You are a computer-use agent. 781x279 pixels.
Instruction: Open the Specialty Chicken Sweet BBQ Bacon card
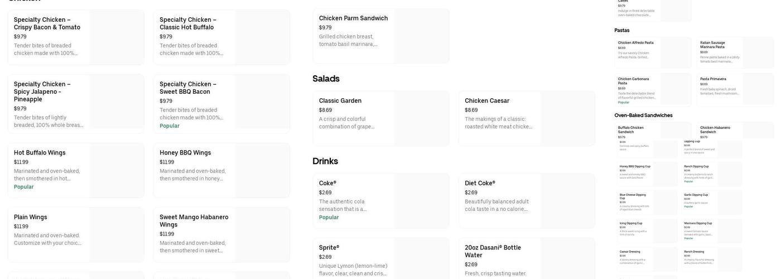pos(221,104)
